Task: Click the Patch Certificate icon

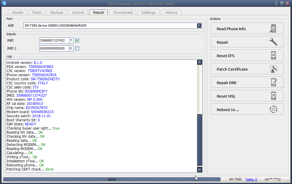Action: click(x=273, y=69)
